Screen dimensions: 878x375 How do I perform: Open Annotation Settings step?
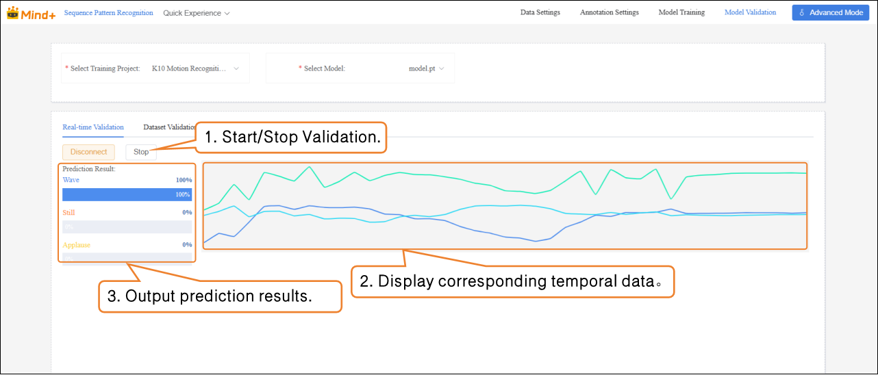(609, 12)
